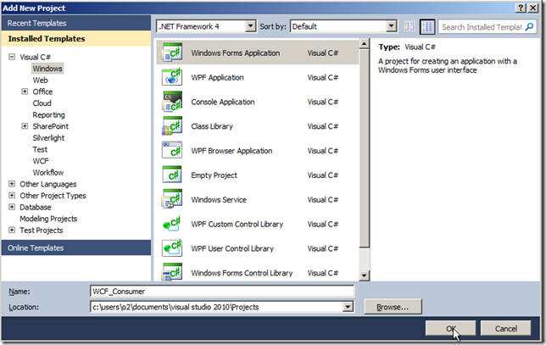Select the Workflow category

pyautogui.click(x=48, y=172)
